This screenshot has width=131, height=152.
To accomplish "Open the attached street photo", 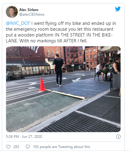I will point(63,89).
